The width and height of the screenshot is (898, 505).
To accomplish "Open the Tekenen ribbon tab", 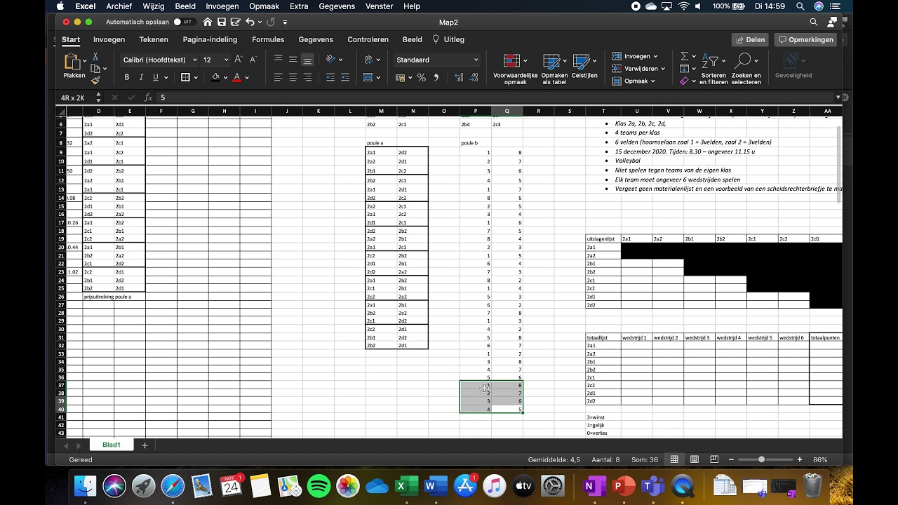I will (154, 40).
